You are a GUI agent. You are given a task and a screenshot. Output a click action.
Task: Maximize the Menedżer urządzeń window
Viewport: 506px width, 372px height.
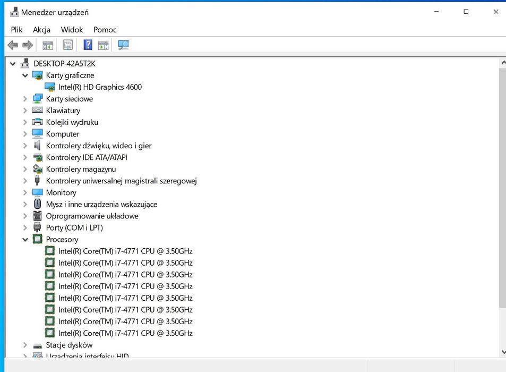(x=466, y=12)
